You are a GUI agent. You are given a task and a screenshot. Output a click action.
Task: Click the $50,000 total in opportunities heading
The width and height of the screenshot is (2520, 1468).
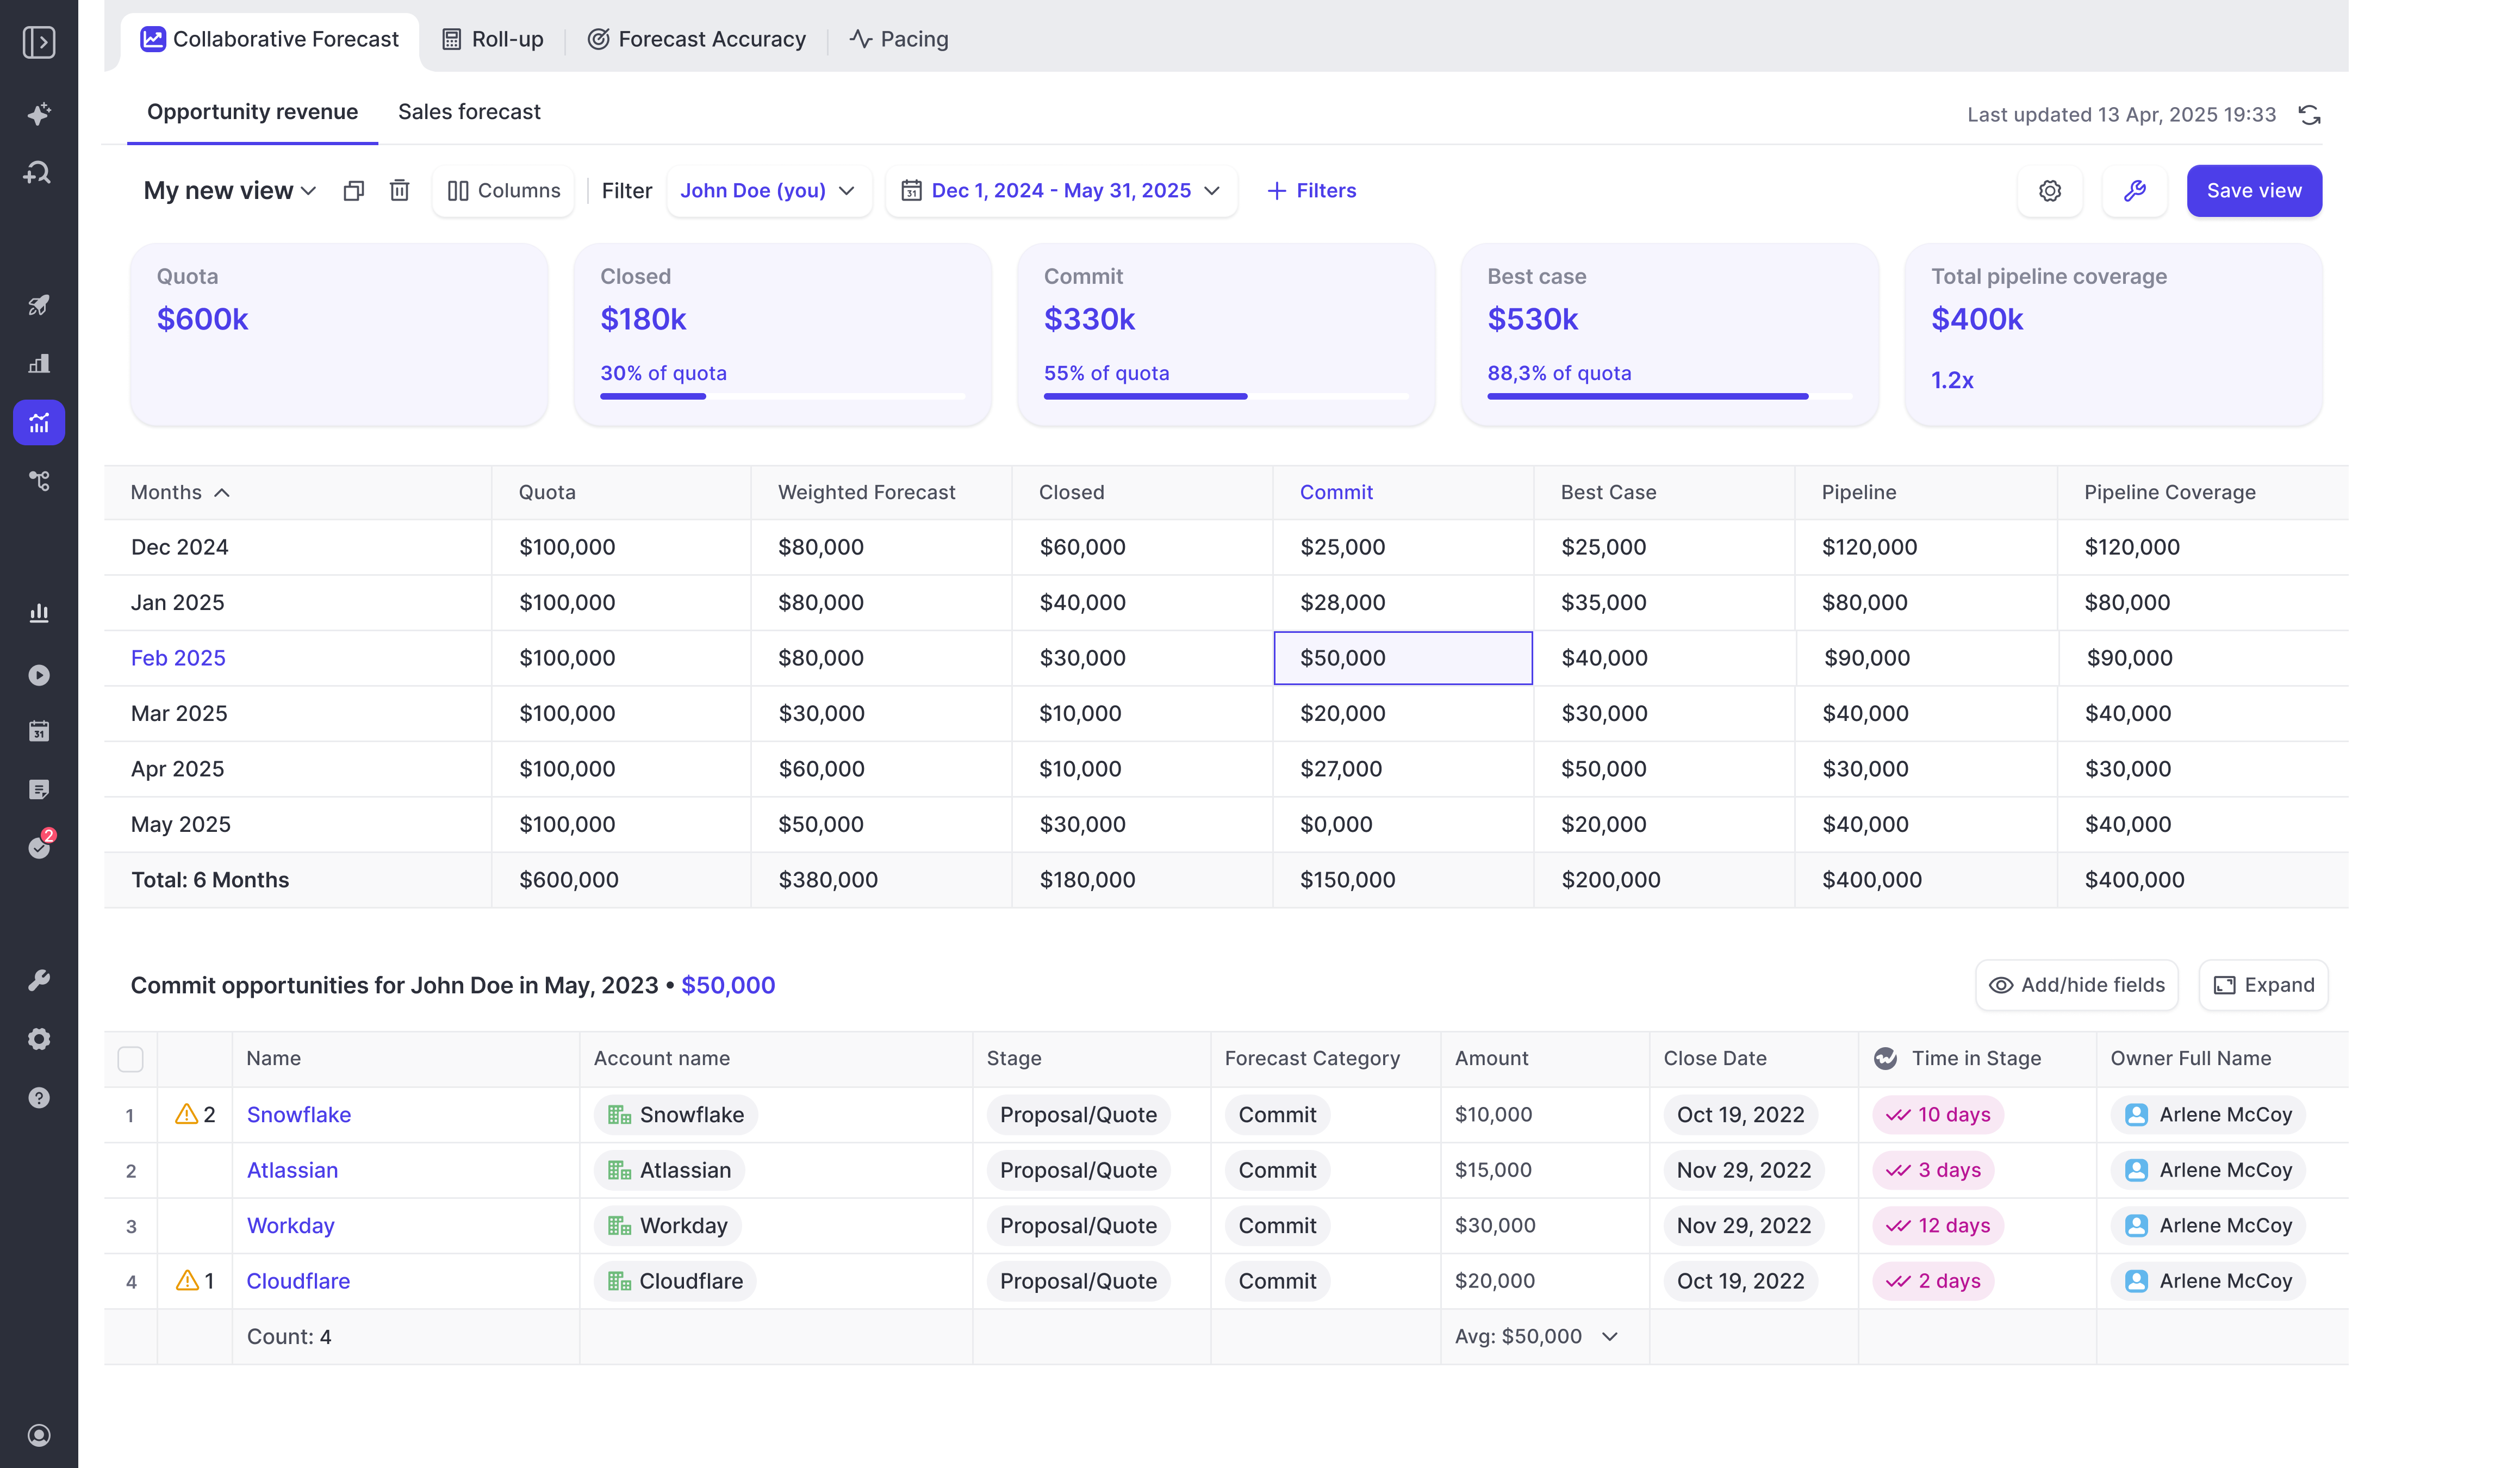(x=728, y=985)
